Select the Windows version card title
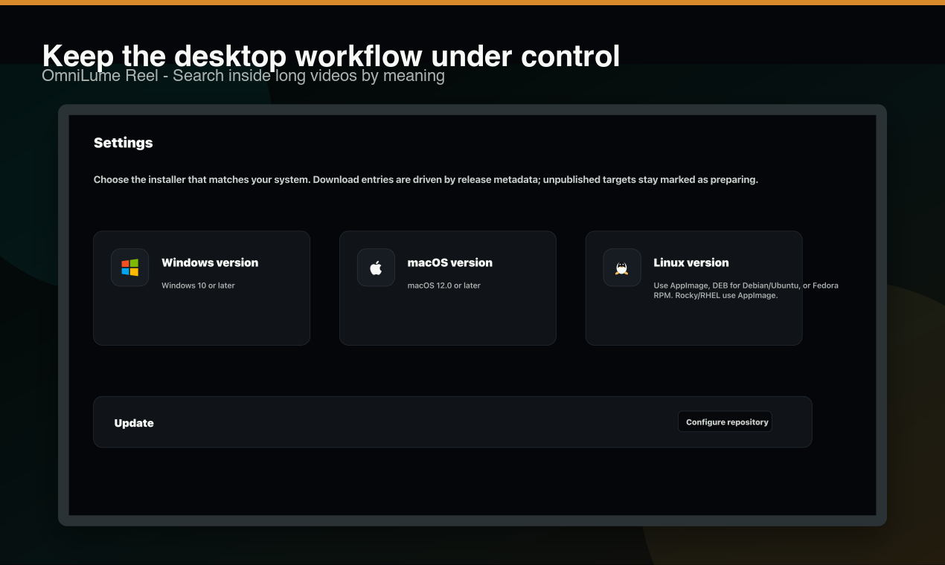 tap(210, 262)
